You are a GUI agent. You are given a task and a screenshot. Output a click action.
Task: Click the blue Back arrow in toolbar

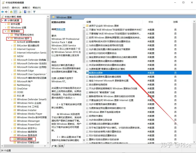tap(2, 12)
